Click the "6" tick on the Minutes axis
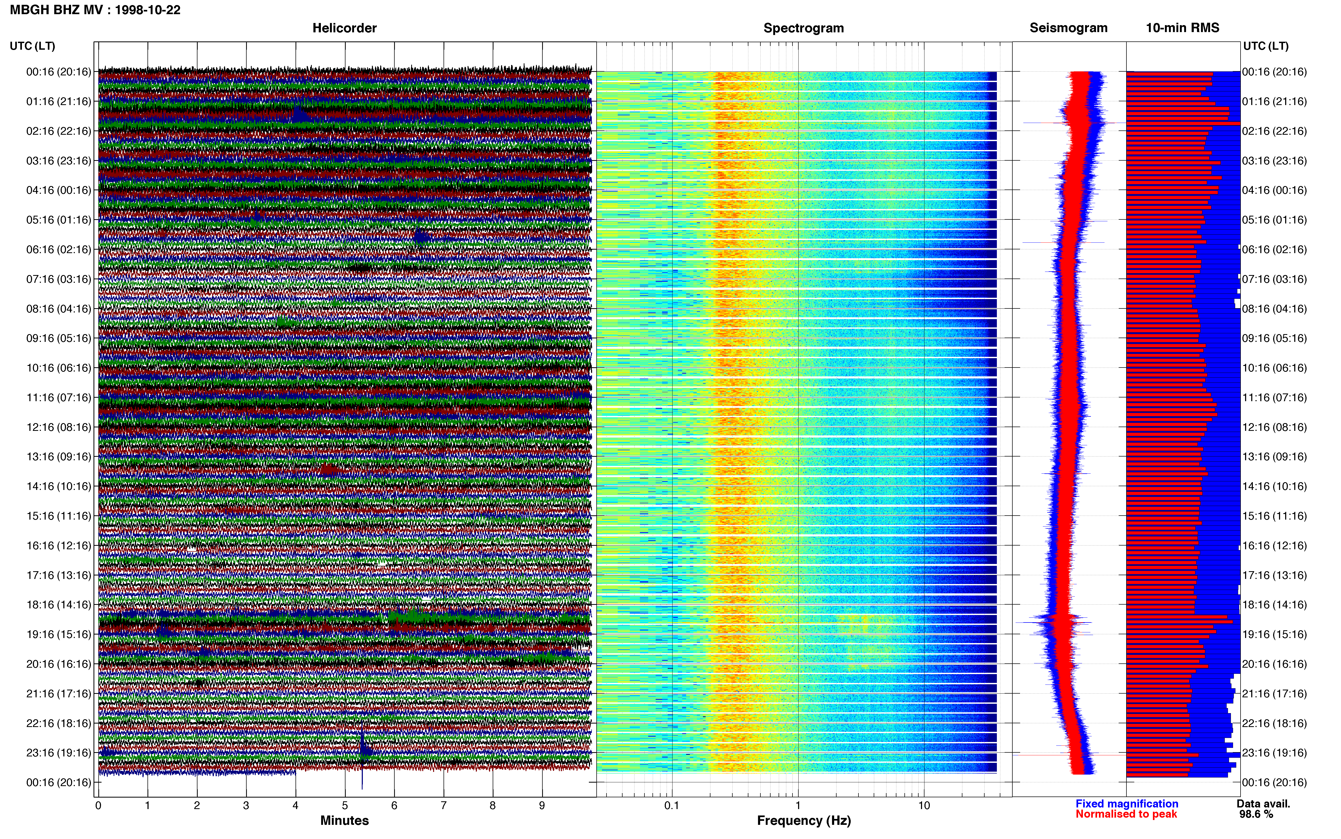The height and width of the screenshot is (839, 1341). [394, 805]
